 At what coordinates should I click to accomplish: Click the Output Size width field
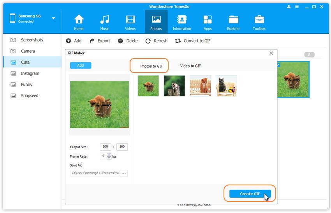[105, 147]
